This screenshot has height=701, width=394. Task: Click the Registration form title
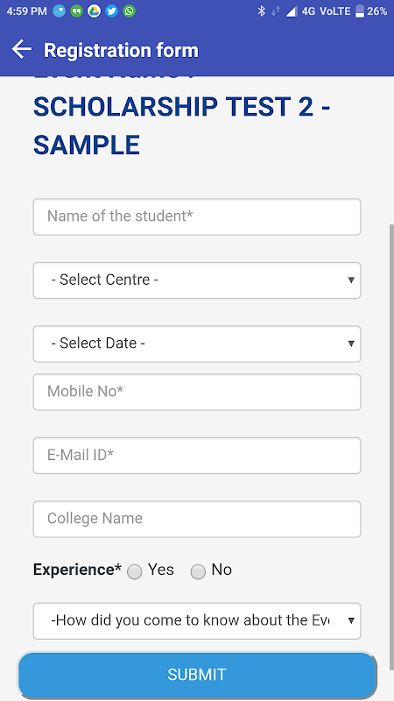click(121, 50)
